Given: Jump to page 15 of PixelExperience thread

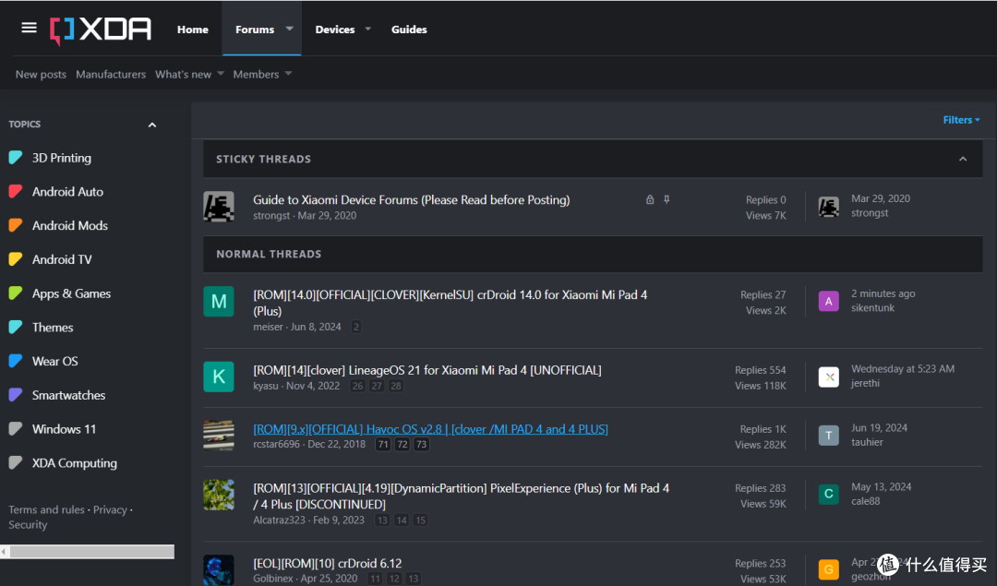Looking at the screenshot, I should (x=420, y=520).
